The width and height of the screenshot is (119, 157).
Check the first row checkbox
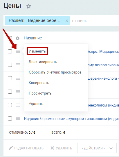pyautogui.click(x=10, y=51)
